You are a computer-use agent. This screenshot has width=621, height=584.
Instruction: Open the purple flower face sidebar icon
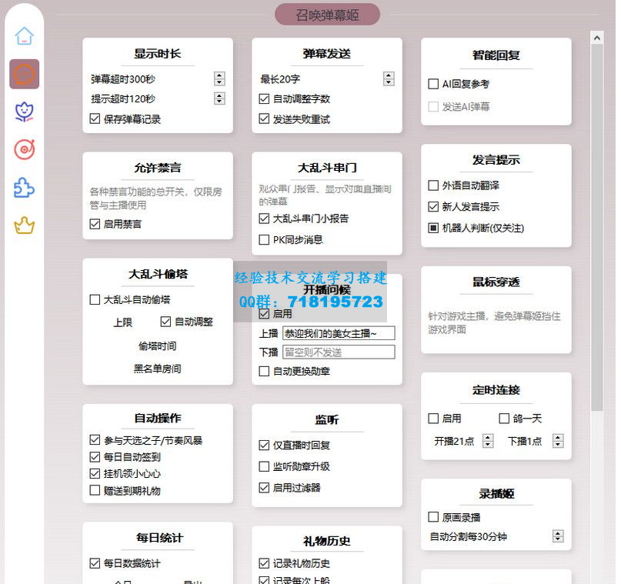click(25, 112)
